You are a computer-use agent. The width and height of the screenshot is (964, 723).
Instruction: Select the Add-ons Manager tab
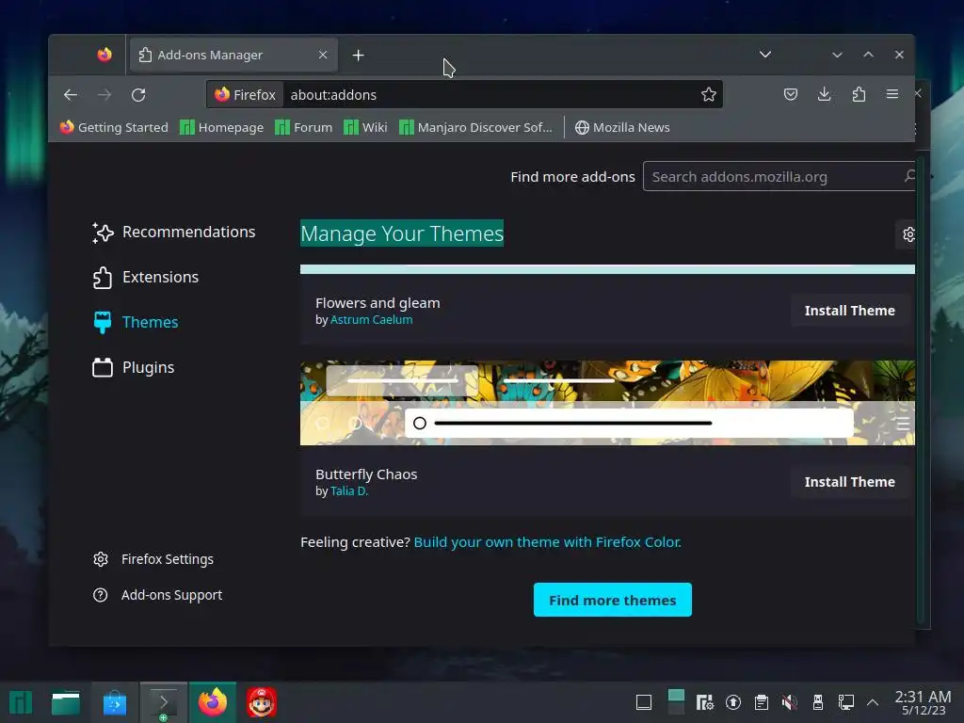[x=233, y=55]
